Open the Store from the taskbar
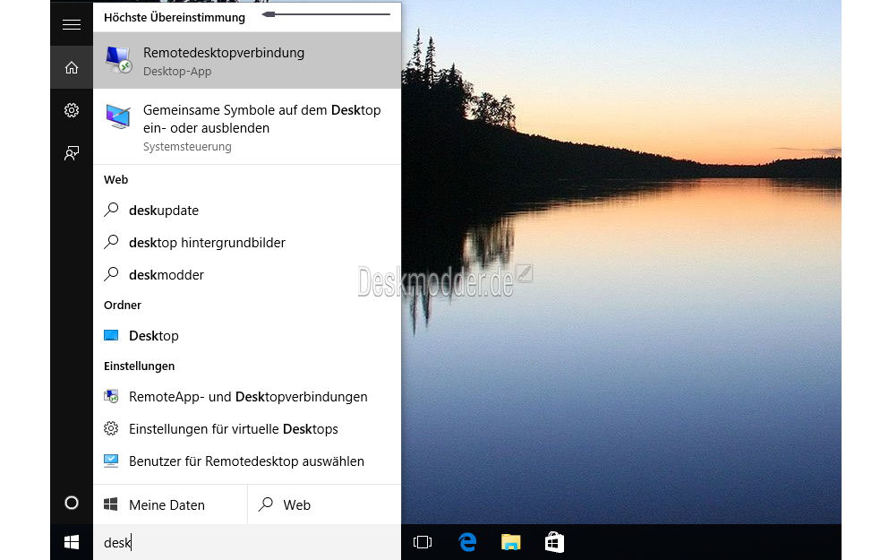 [x=554, y=542]
